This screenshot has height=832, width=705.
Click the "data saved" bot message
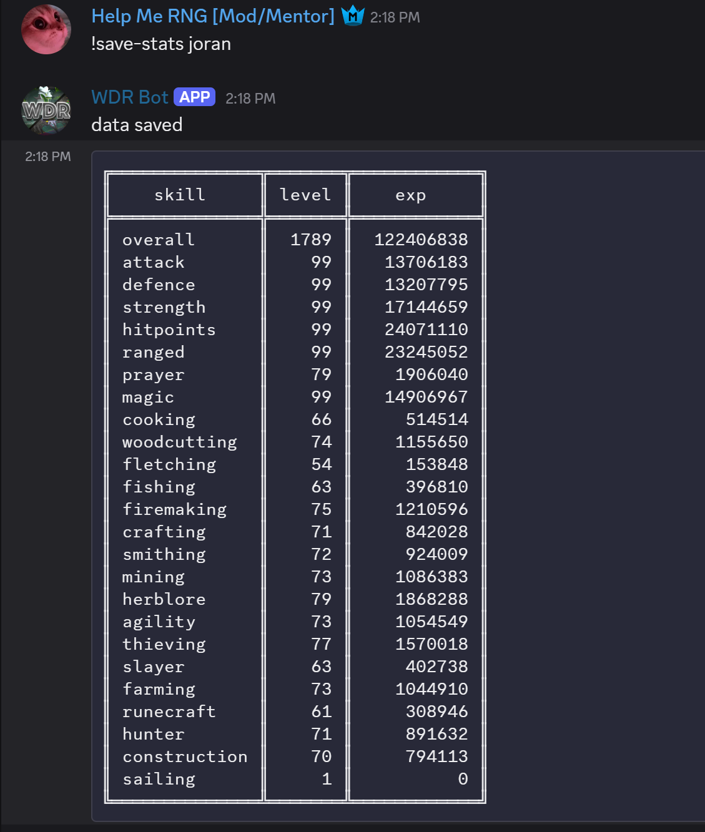pos(137,125)
